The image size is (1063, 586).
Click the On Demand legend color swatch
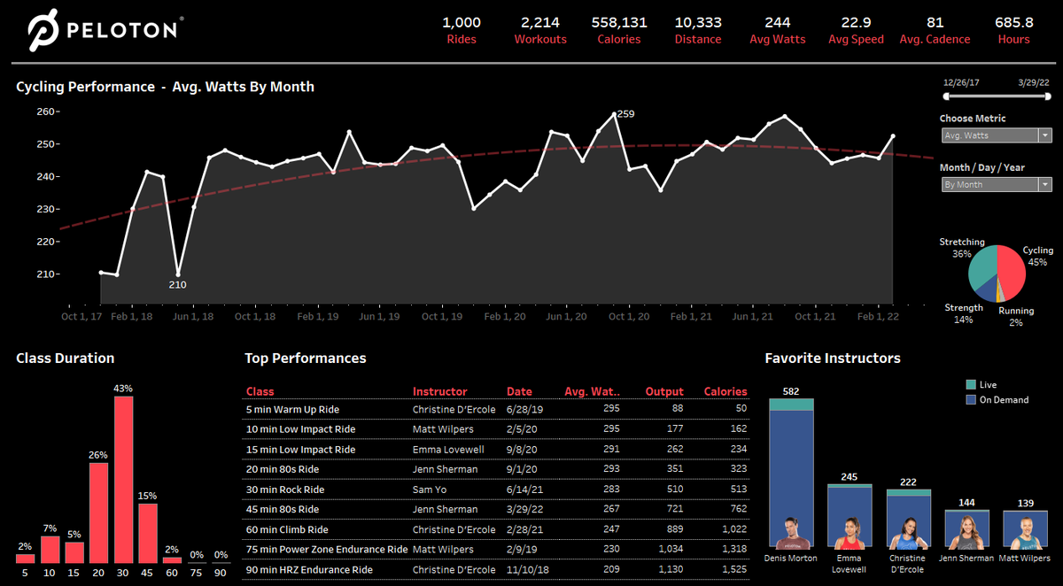point(971,399)
